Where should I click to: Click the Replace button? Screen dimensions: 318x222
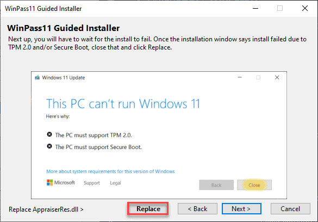pos(148,208)
